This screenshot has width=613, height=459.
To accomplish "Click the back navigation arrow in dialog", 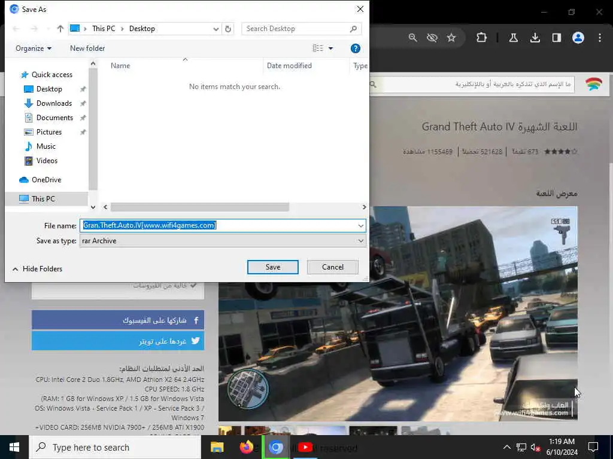I will [x=16, y=29].
